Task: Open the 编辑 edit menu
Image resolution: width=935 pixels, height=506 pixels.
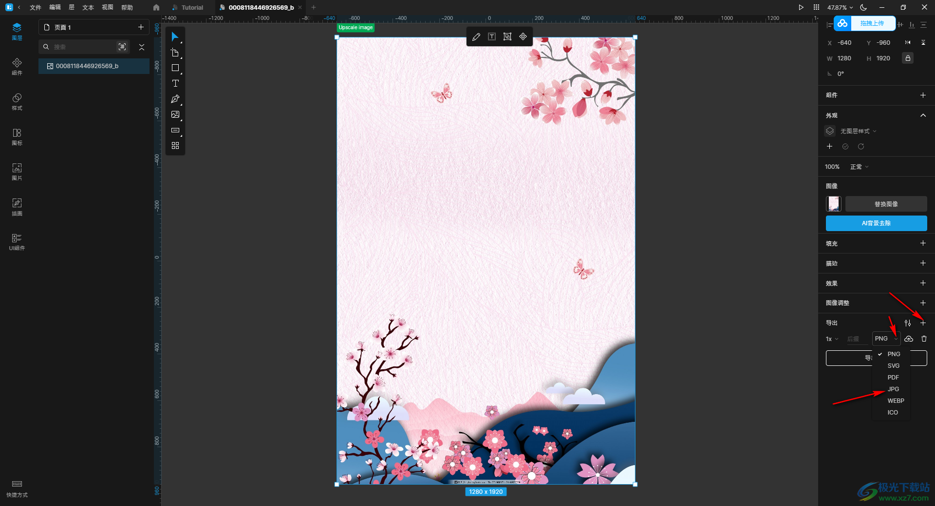Action: [55, 7]
